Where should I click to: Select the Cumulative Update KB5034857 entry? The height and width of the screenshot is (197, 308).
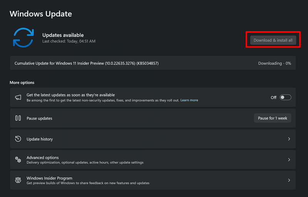(x=86, y=63)
